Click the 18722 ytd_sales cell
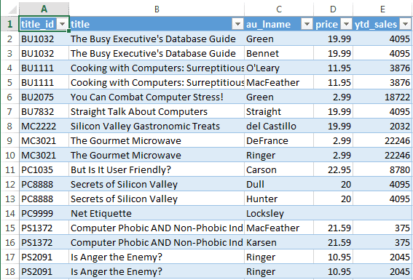The width and height of the screenshot is (413, 280). pos(382,97)
